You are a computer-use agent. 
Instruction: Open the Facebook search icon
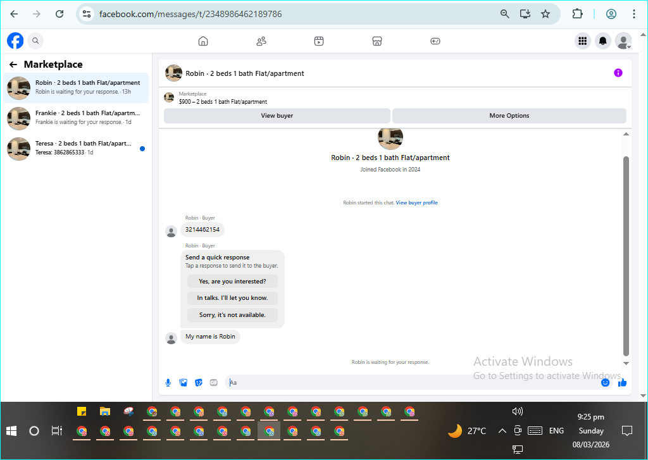coord(35,40)
